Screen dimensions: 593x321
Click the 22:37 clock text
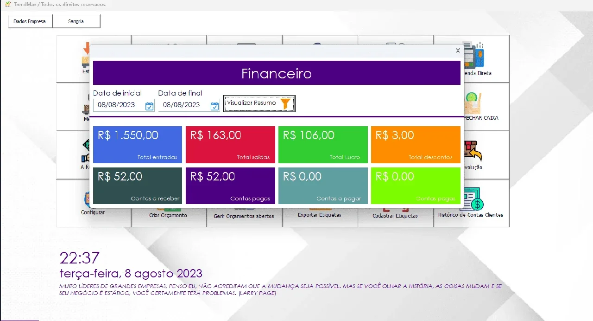tap(80, 258)
